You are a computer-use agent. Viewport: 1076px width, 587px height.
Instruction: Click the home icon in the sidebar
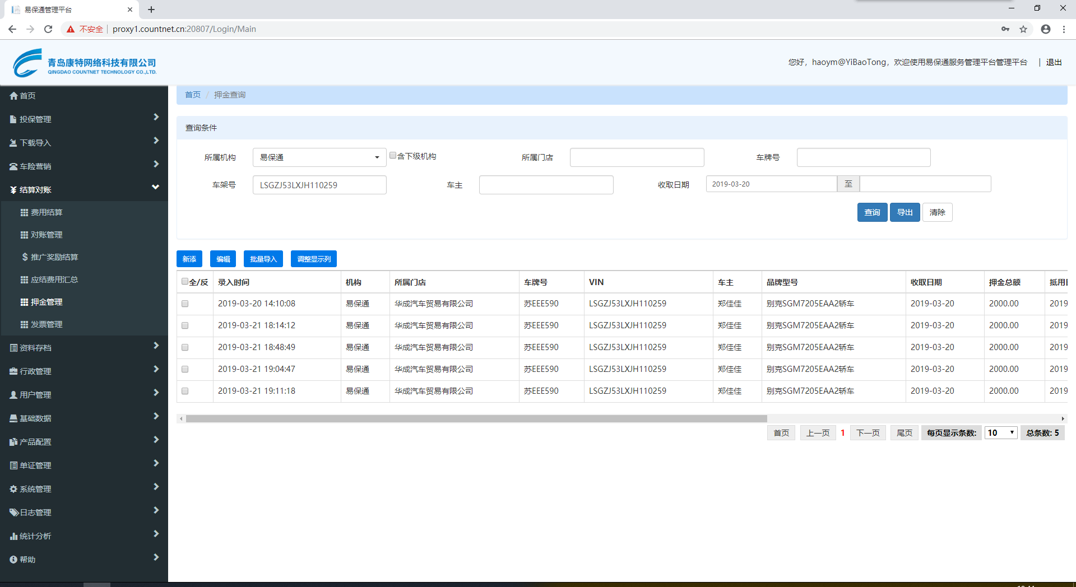pyautogui.click(x=13, y=96)
